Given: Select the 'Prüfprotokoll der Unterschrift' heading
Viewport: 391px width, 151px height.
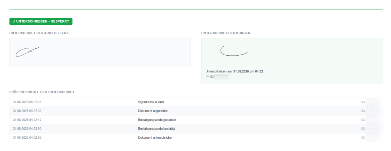Looking at the screenshot, I should [42, 92].
